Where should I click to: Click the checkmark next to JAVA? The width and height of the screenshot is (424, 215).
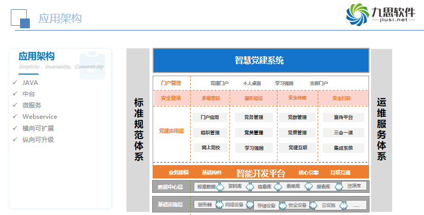15,83
